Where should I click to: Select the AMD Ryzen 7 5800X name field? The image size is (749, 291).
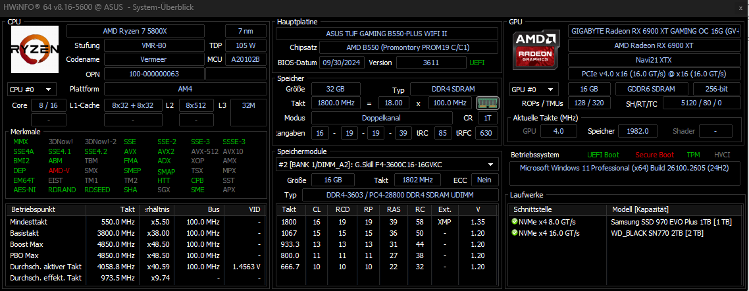point(135,31)
